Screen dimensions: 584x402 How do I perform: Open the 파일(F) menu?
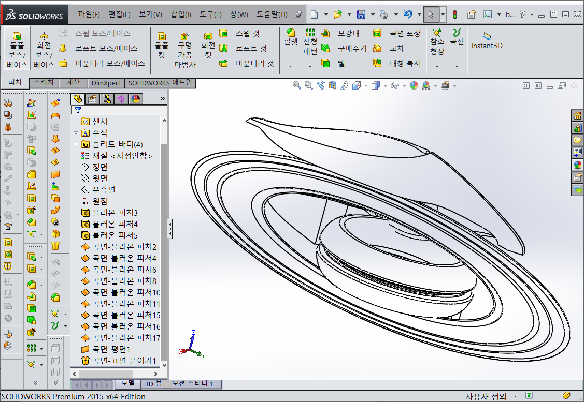89,14
